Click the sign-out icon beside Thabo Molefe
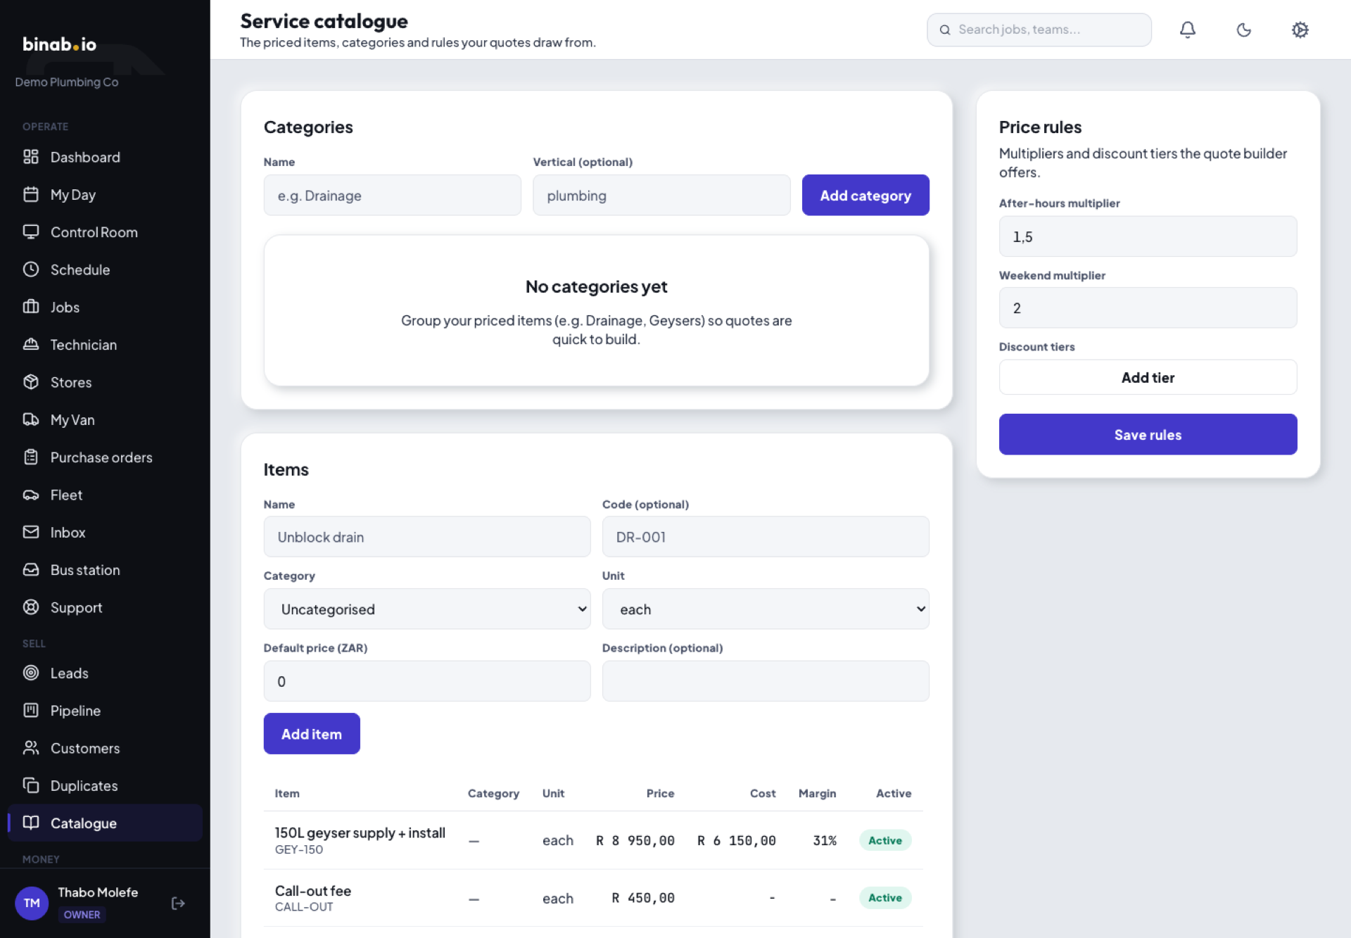 tap(178, 903)
